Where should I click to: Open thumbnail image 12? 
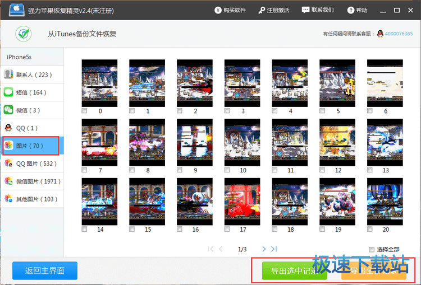(x=337, y=142)
